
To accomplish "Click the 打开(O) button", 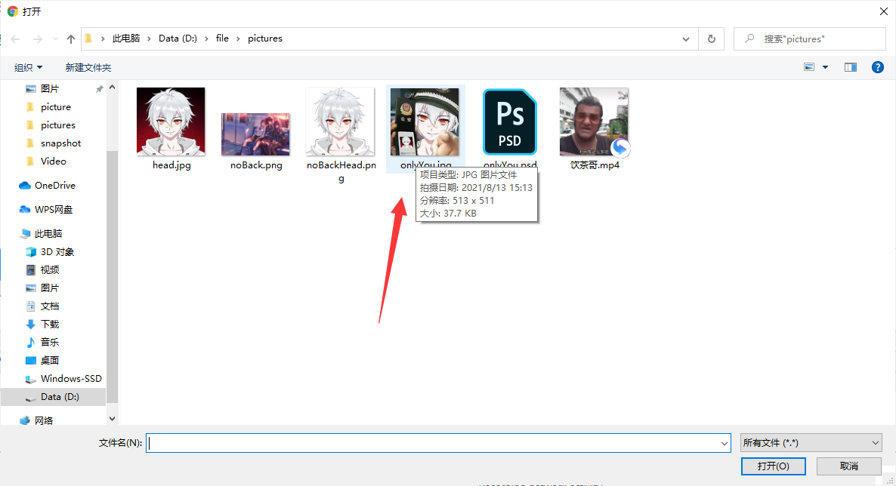I will pos(773,466).
